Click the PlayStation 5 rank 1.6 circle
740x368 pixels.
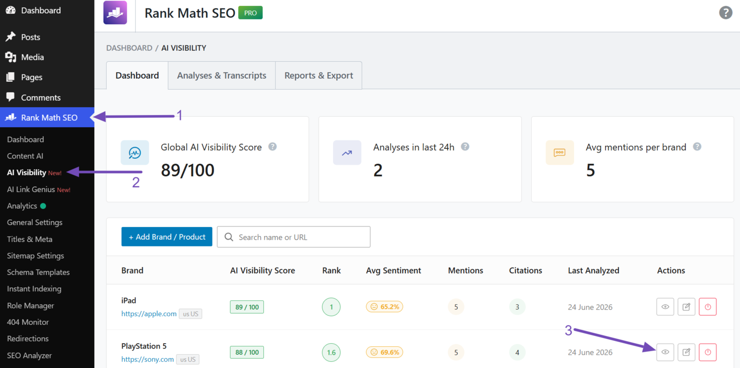[331, 352]
